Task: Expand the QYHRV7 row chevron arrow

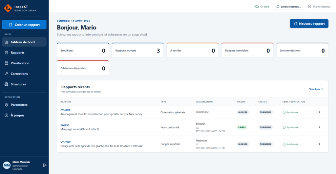Action: [319, 112]
